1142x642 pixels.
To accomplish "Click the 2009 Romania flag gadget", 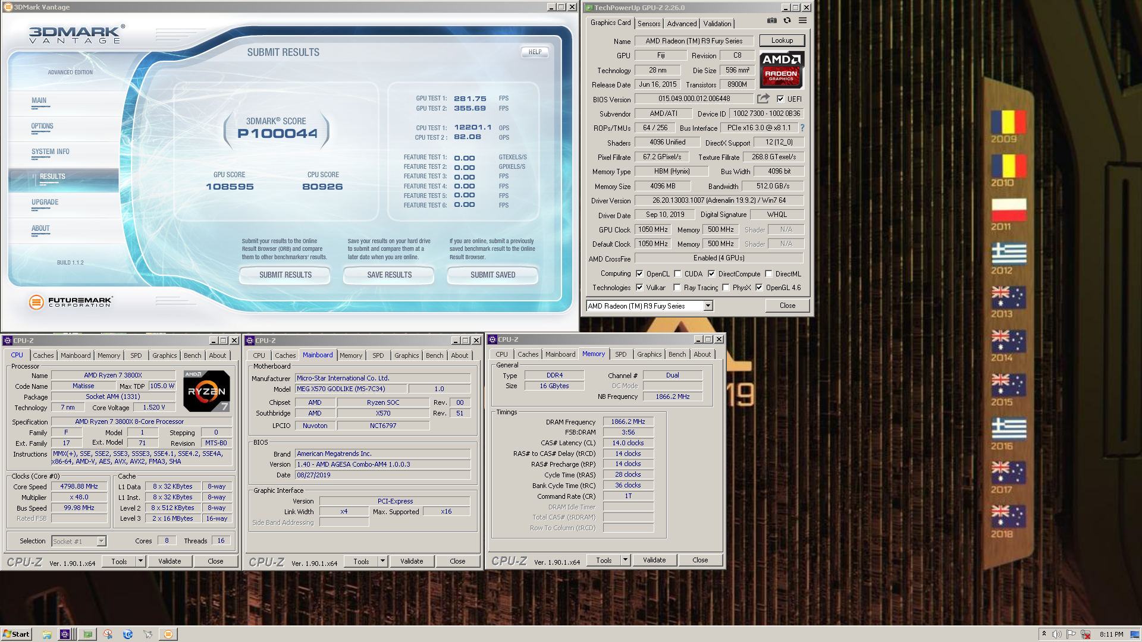I will point(1008,122).
